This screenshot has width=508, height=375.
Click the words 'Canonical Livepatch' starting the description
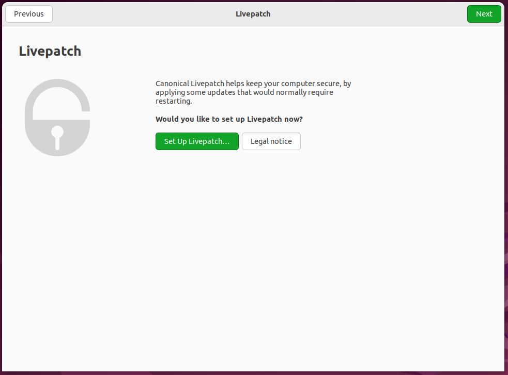click(190, 84)
